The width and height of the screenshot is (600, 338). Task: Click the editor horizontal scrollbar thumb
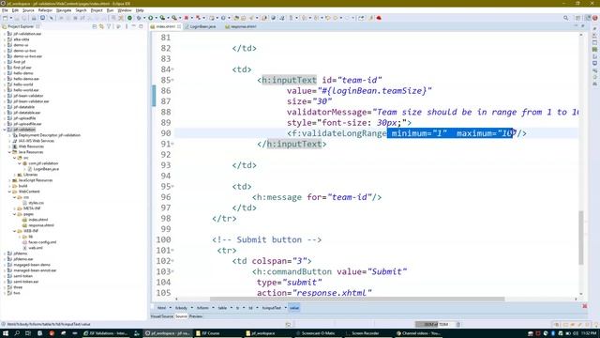[x=357, y=299]
